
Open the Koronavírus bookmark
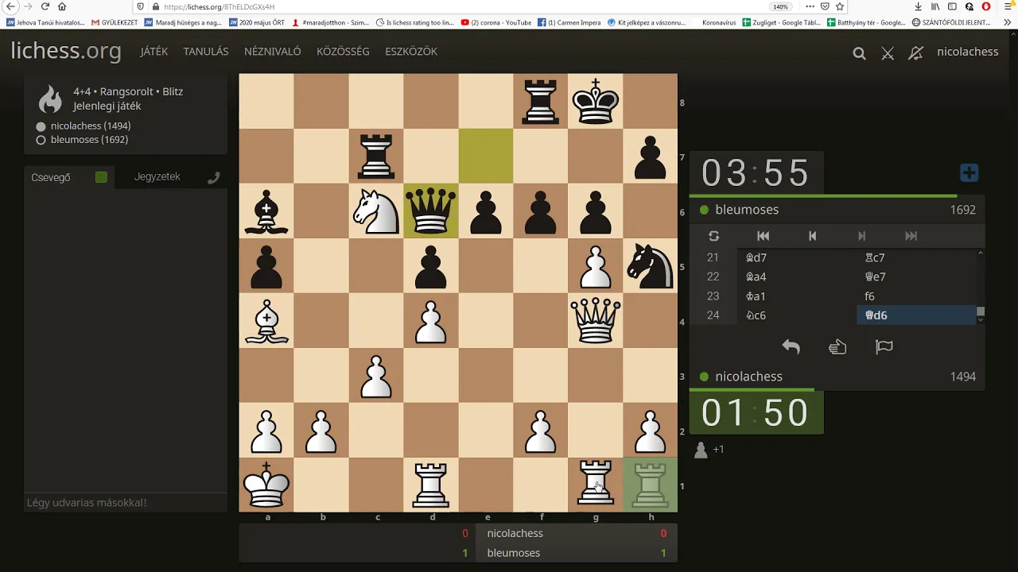coord(719,22)
